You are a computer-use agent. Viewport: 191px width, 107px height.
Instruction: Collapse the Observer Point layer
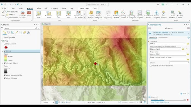click(x=3, y=44)
